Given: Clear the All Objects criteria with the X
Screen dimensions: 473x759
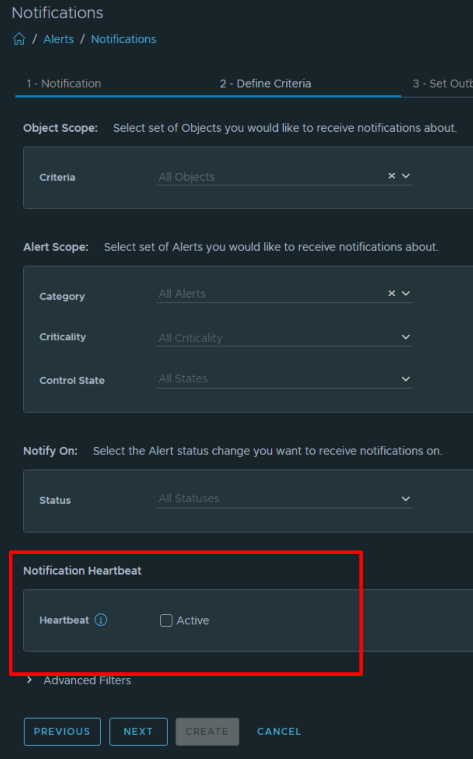Looking at the screenshot, I should click(x=392, y=176).
